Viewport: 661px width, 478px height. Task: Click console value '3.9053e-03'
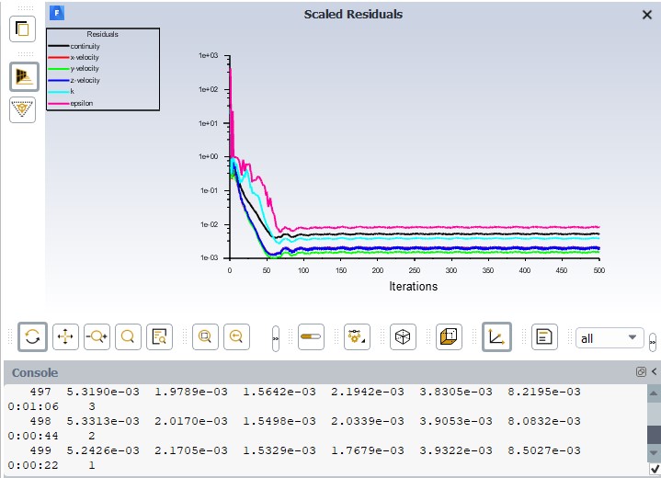point(456,421)
